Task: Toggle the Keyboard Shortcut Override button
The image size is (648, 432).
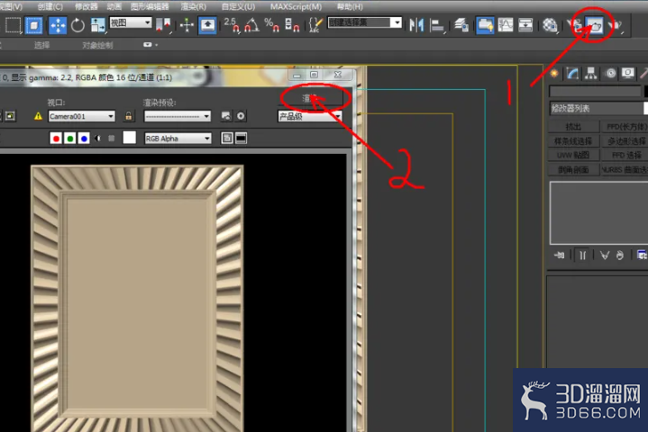Action: tap(207, 25)
